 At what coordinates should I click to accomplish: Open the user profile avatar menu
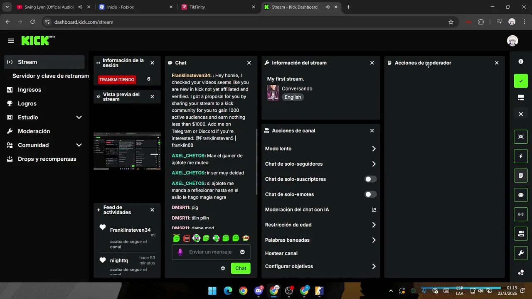(x=512, y=41)
